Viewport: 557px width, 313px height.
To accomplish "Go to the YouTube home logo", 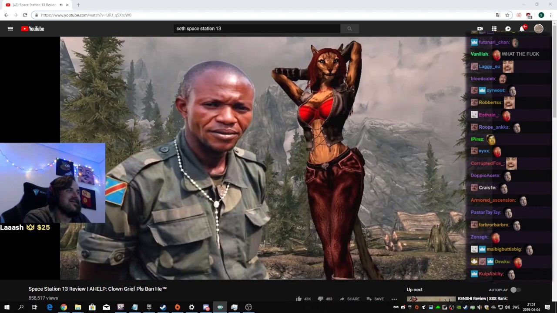I will [33, 29].
